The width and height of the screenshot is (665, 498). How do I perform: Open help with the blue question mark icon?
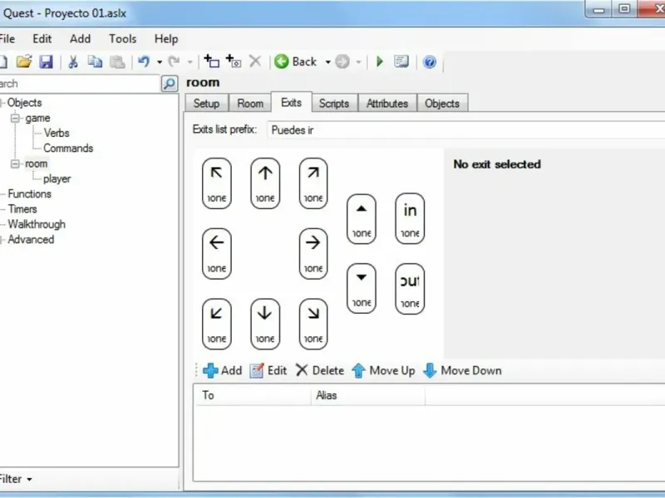(429, 61)
